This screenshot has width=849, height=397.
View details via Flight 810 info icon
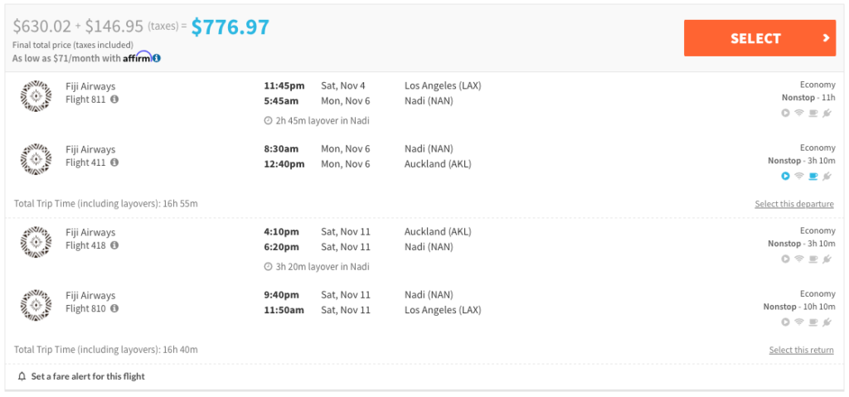[114, 308]
